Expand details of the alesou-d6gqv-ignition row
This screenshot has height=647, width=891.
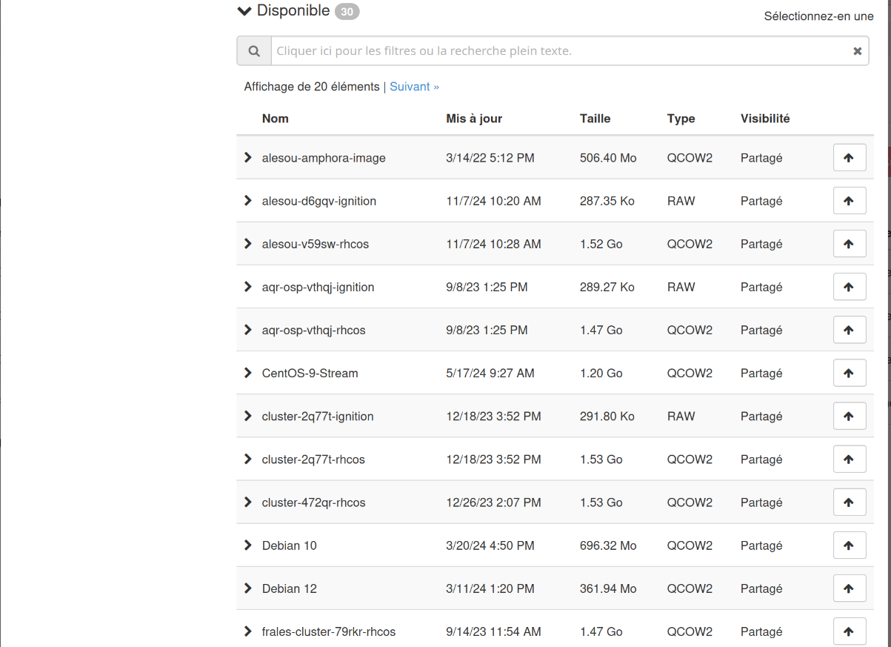tap(248, 201)
